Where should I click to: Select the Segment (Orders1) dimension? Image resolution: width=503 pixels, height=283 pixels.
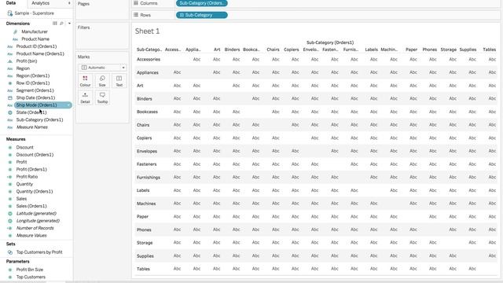(x=35, y=90)
